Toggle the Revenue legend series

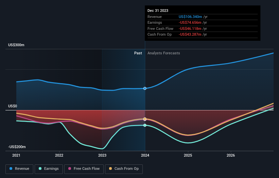coord(19,169)
